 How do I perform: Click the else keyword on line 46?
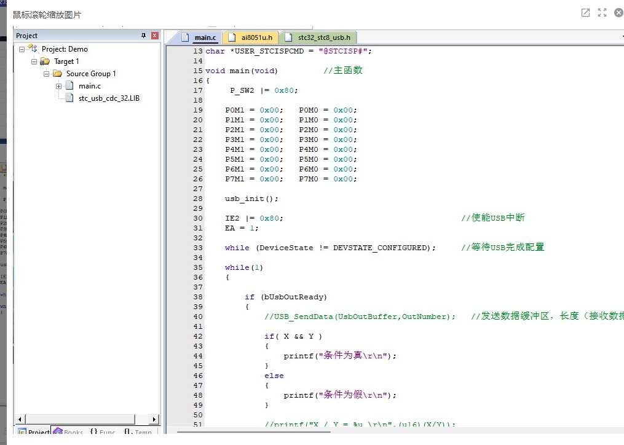274,376
